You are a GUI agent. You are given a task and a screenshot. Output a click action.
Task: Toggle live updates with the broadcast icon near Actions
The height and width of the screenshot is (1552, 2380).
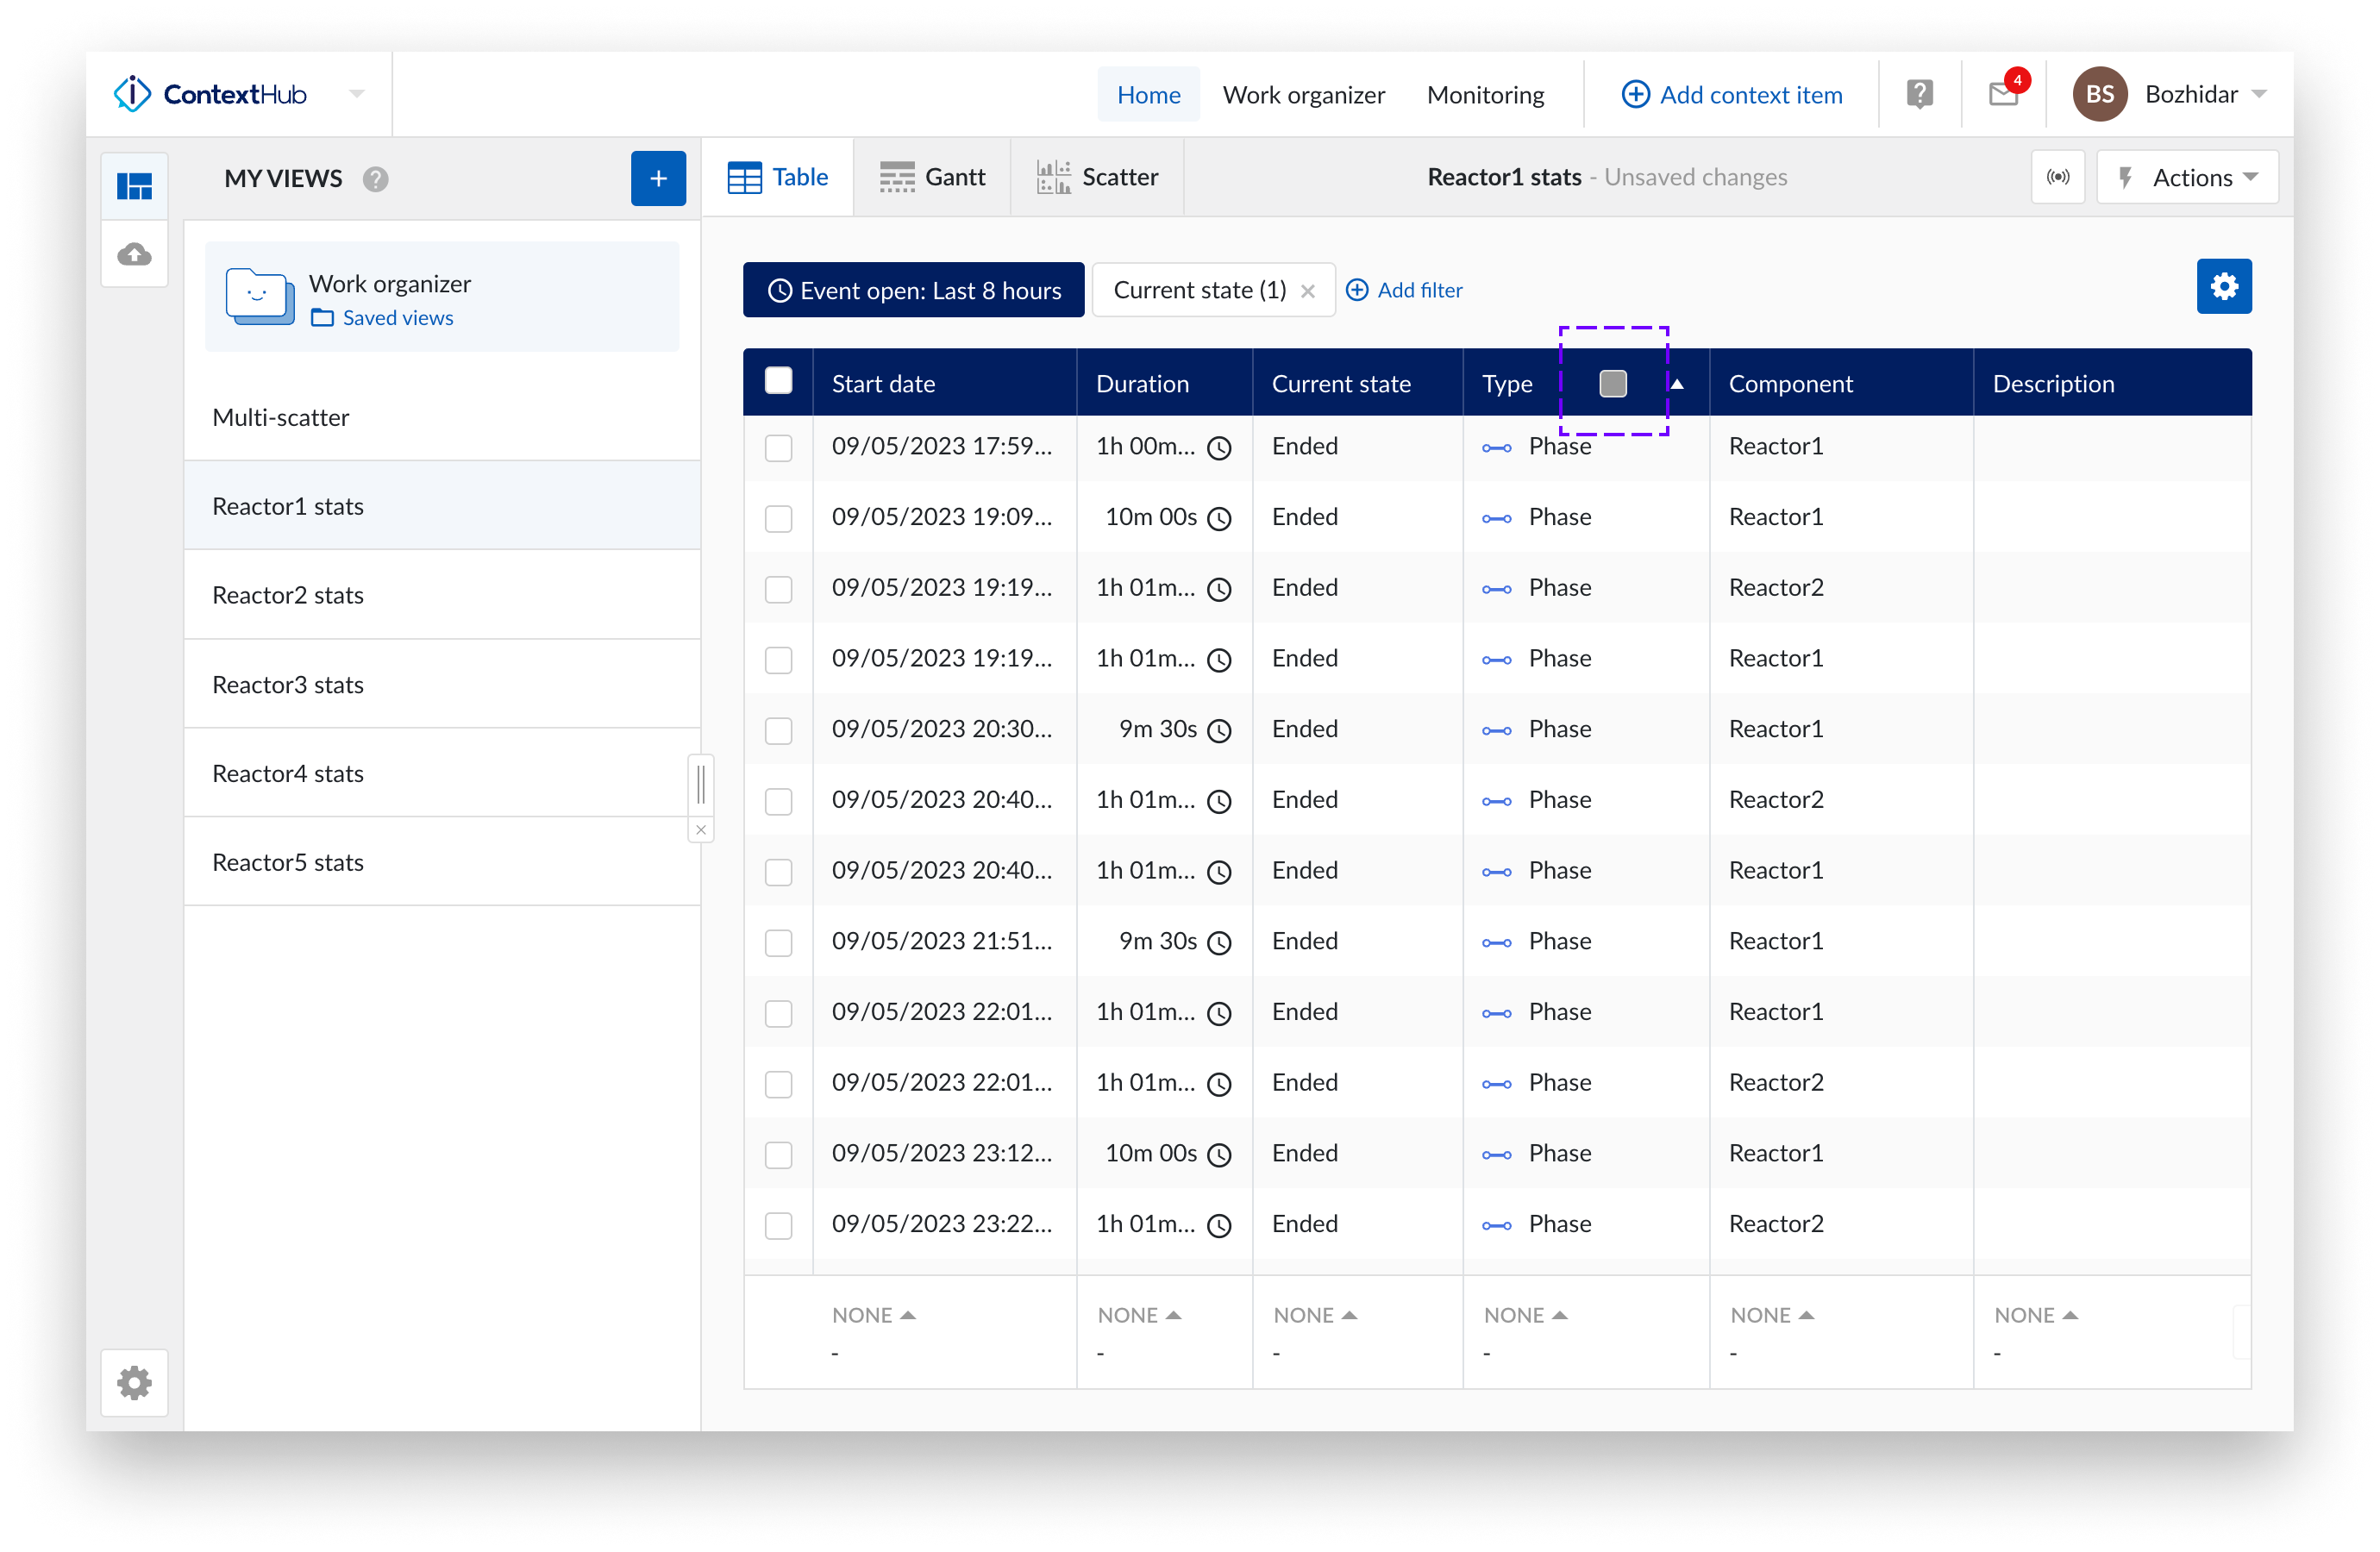tap(2059, 177)
